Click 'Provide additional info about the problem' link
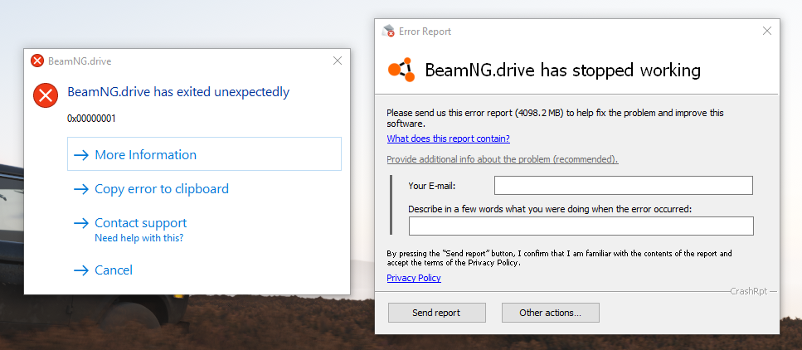Image resolution: width=802 pixels, height=350 pixels. point(503,159)
